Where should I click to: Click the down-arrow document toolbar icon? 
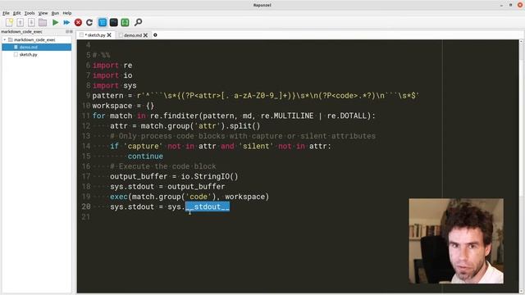tap(31, 22)
